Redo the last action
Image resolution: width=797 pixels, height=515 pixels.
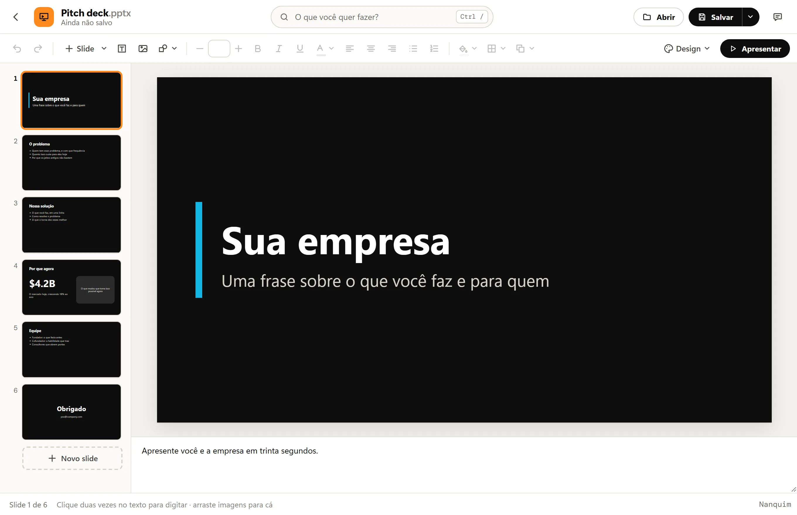click(x=38, y=49)
